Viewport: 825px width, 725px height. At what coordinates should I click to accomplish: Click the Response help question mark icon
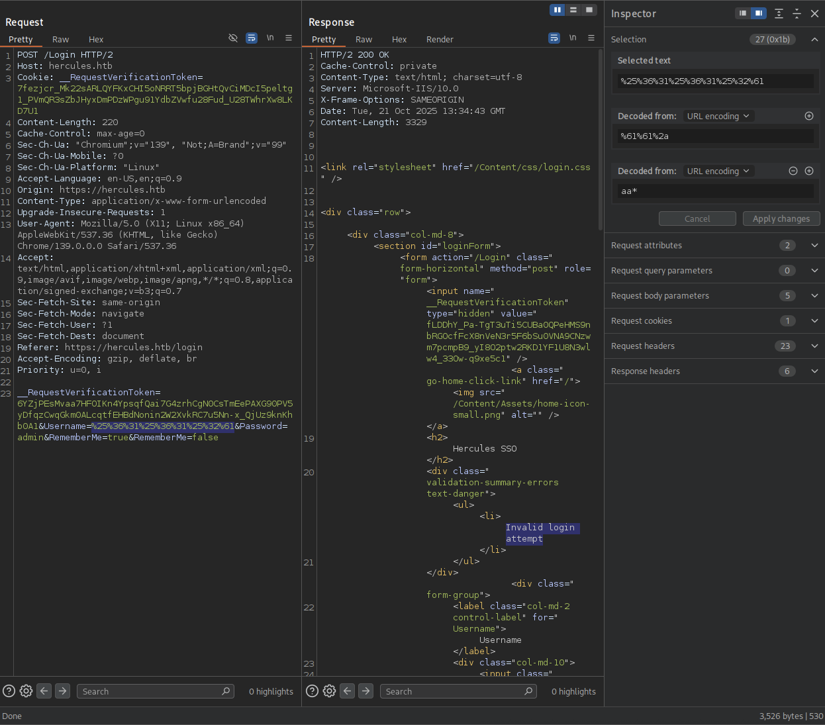click(x=312, y=691)
